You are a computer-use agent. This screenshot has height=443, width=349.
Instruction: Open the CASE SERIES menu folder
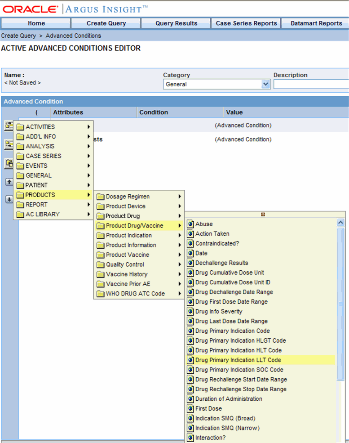coord(53,156)
